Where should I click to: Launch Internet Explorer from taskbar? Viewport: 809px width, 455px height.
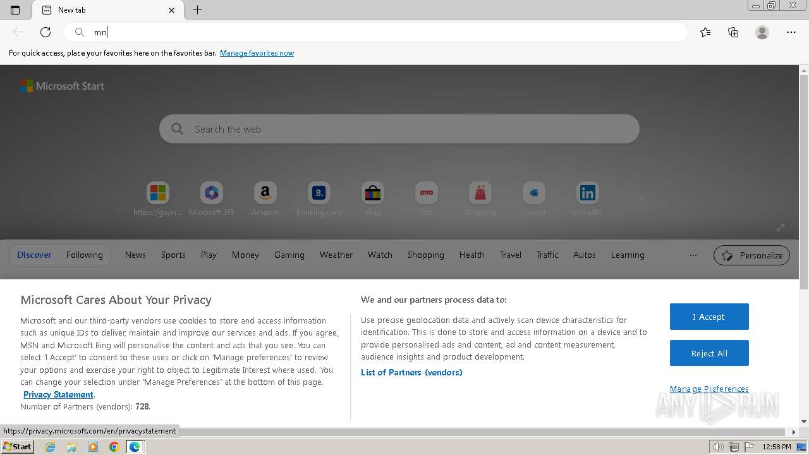(x=51, y=447)
